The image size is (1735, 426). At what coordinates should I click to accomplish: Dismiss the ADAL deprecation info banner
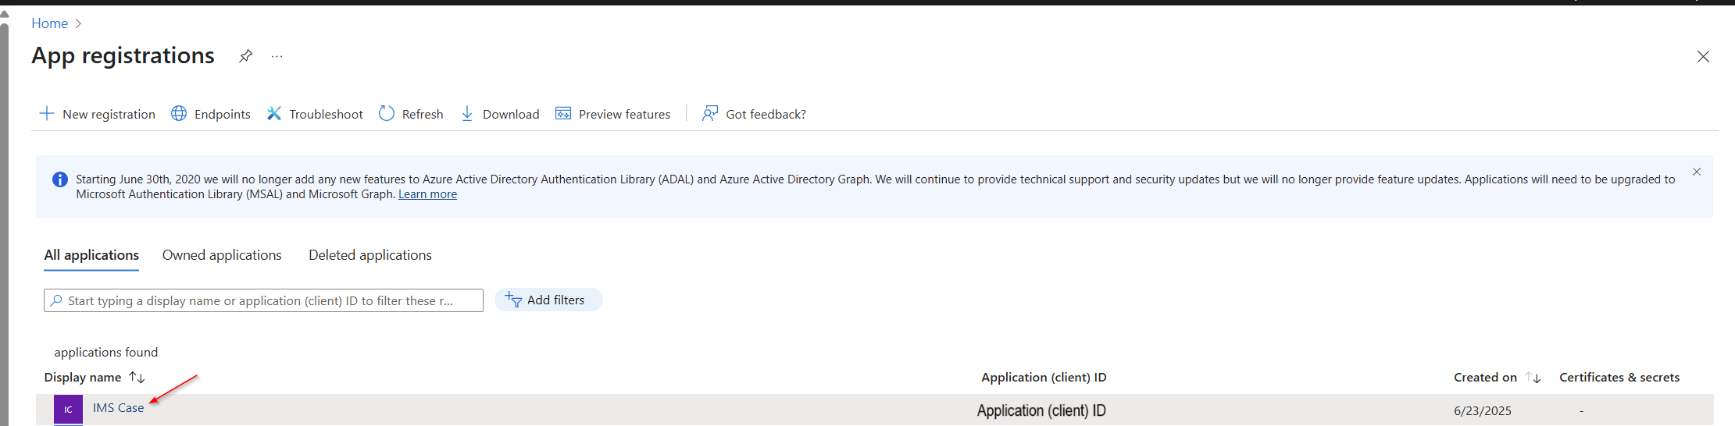click(x=1697, y=172)
